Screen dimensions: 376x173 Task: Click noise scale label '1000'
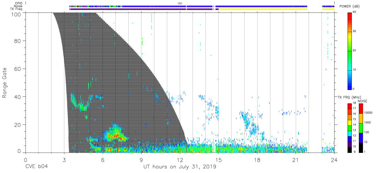coord(367,123)
